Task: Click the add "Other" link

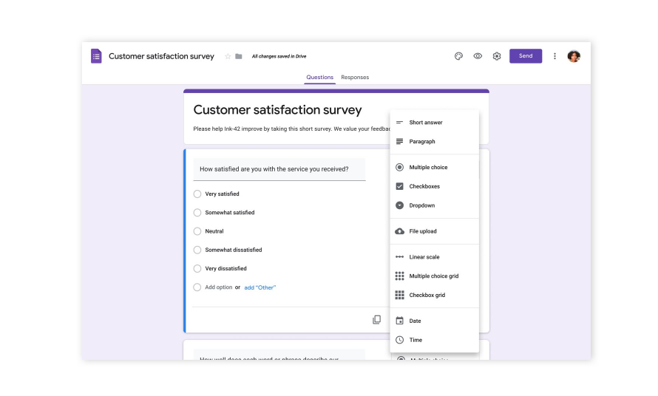Action: point(260,287)
